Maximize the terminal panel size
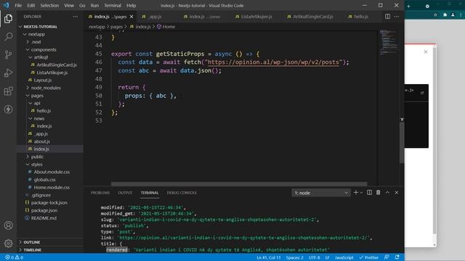Image resolution: width=465 pixels, height=261 pixels. (x=387, y=193)
